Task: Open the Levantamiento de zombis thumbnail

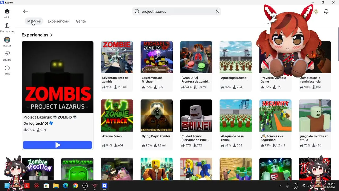Action: pos(117,57)
